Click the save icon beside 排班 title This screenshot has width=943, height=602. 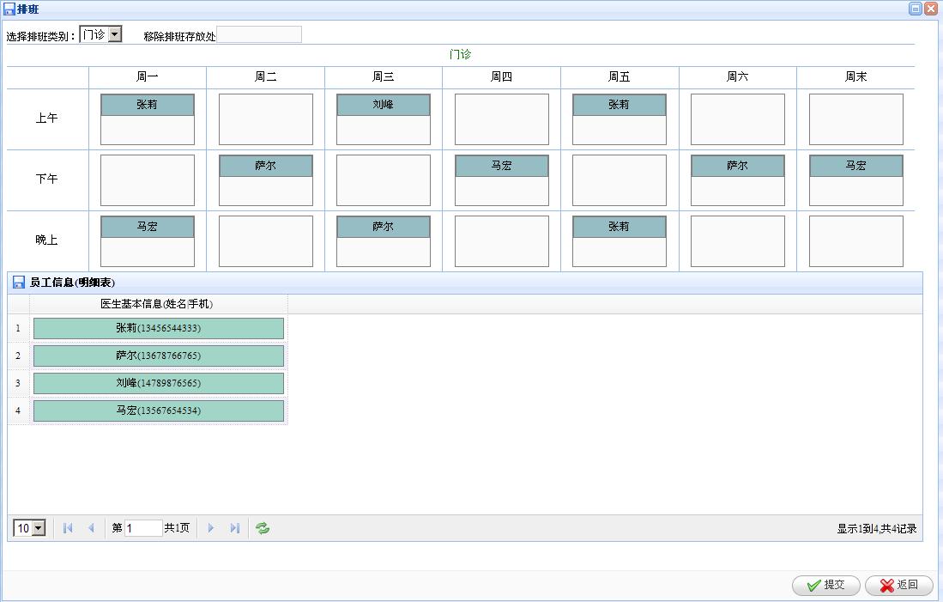[x=9, y=9]
